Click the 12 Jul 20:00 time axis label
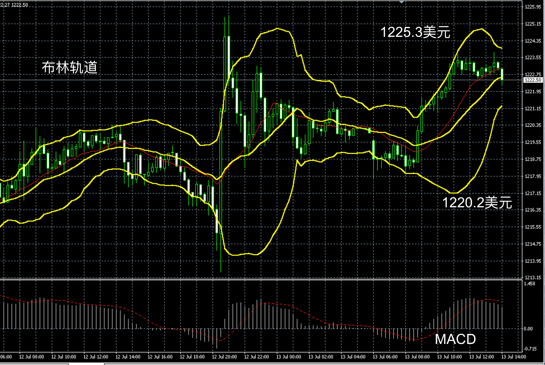The height and width of the screenshot is (365, 545). [224, 357]
